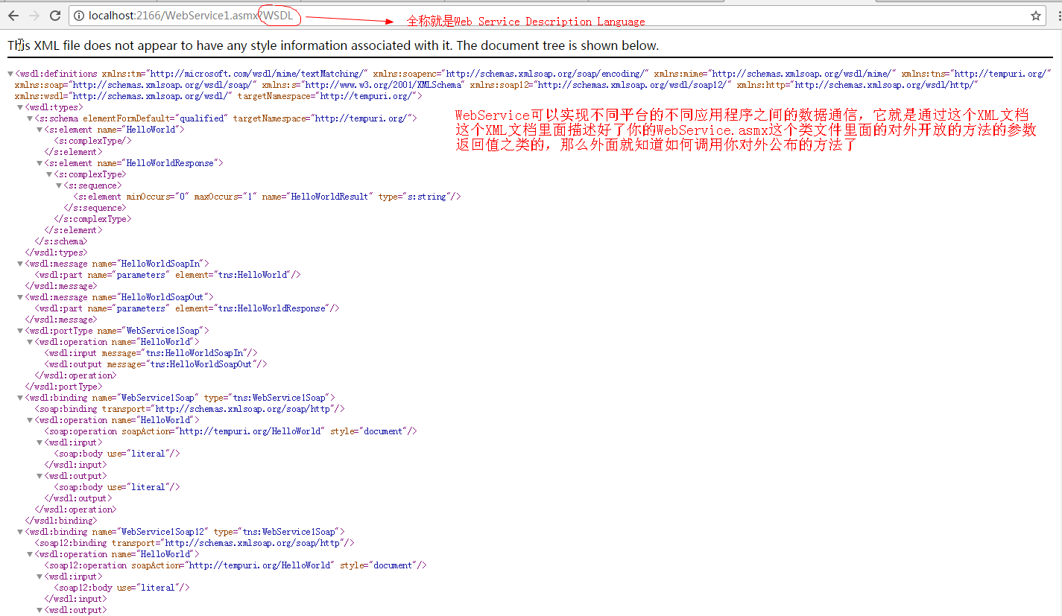Click wsdl:input message="tns:HelloWorldSoapIn" line
Image resolution: width=1062 pixels, height=616 pixels.
coord(151,353)
